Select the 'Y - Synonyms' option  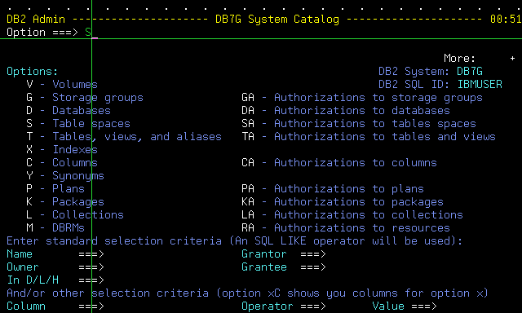point(65,175)
